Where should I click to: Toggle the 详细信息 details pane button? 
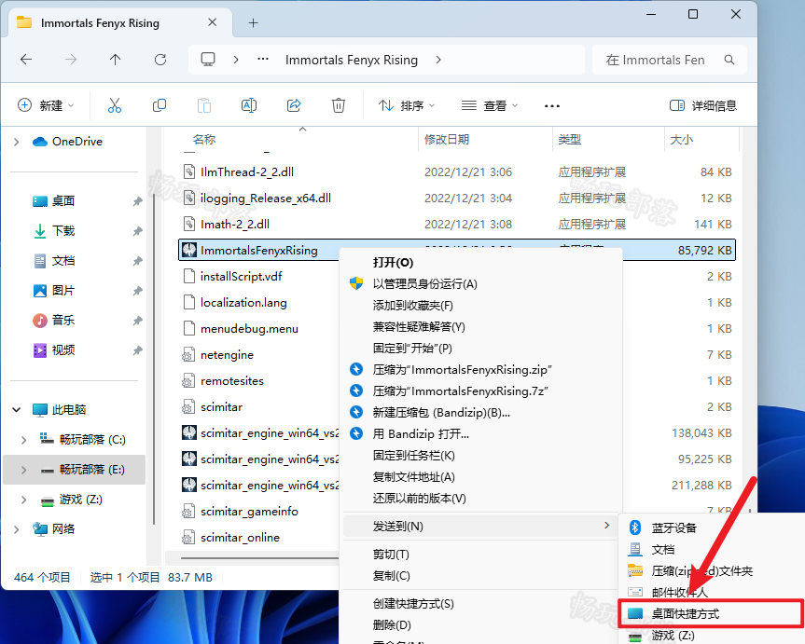pos(703,105)
